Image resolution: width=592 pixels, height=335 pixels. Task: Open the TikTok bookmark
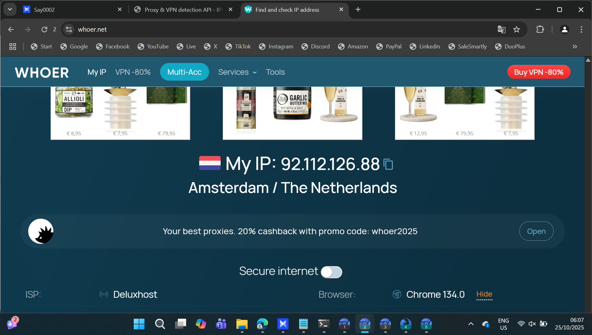[238, 47]
